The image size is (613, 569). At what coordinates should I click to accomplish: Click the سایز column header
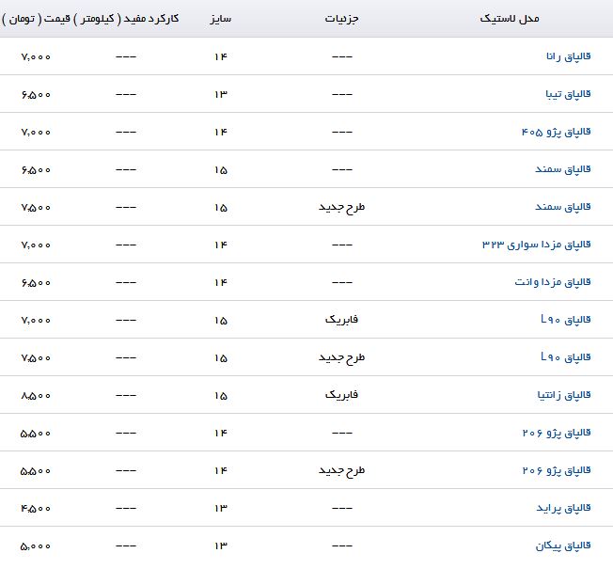click(221, 19)
